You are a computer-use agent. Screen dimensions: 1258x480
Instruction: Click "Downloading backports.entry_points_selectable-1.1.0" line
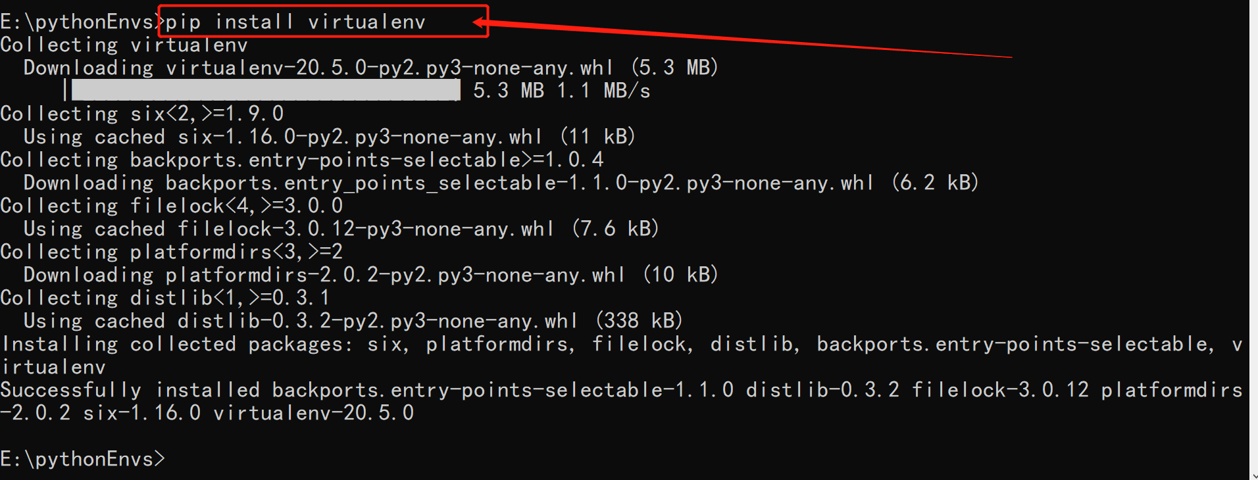pyautogui.click(x=501, y=183)
